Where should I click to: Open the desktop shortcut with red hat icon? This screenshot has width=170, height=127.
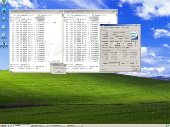4,12
